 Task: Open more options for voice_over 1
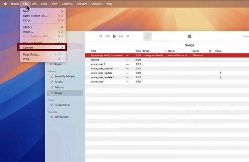pyautogui.click(x=127, y=64)
